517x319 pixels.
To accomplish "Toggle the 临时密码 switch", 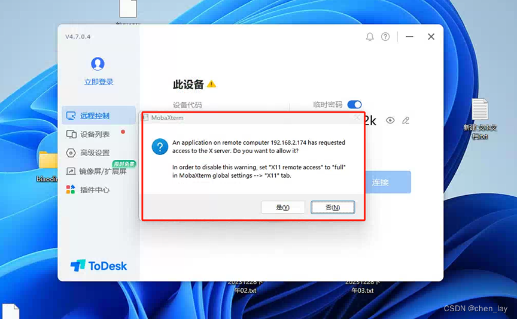I will click(354, 105).
